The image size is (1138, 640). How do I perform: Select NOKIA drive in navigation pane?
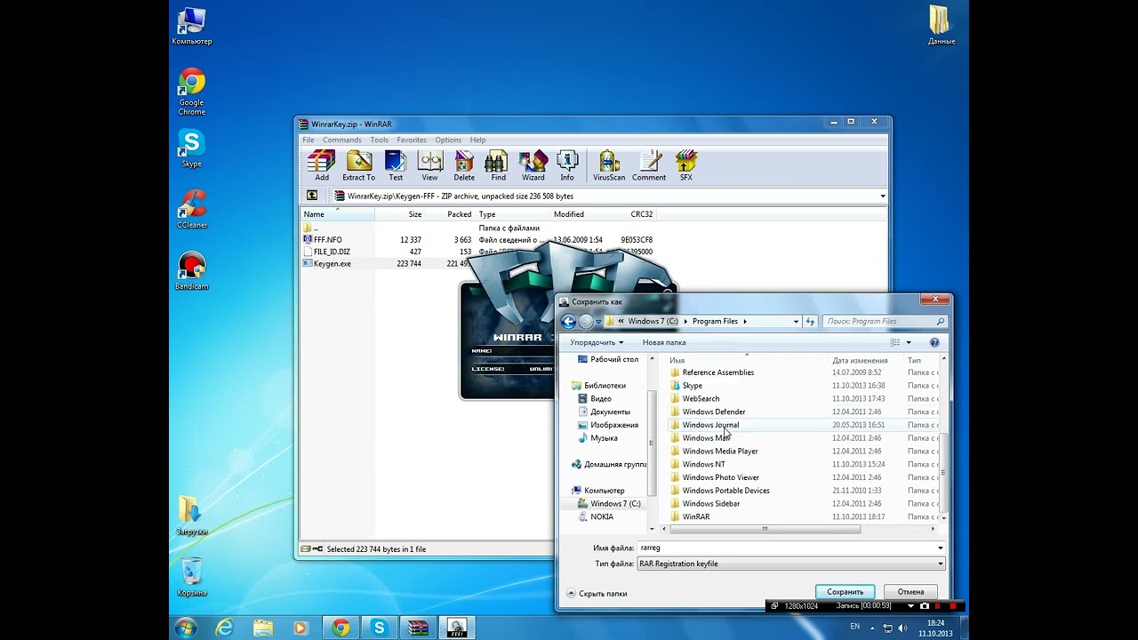(601, 516)
